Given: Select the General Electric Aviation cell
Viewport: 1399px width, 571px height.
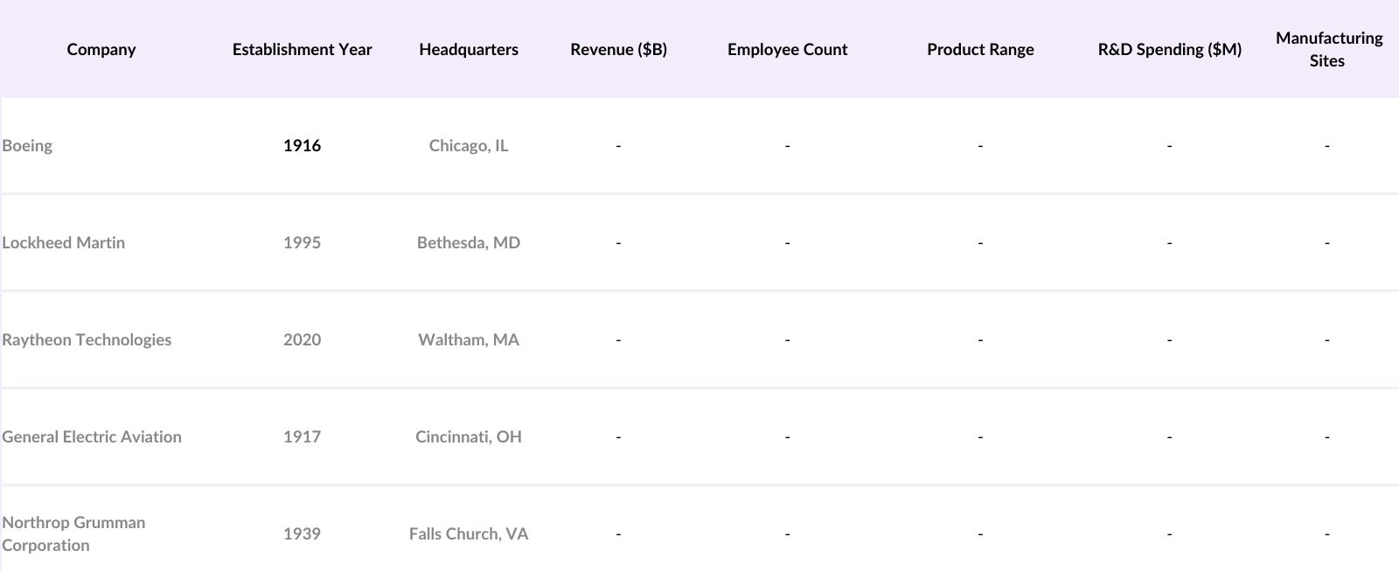Looking at the screenshot, I should click(92, 437).
